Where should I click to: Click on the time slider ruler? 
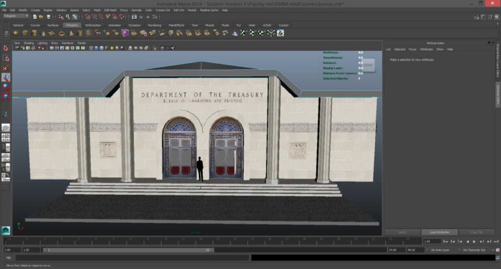pyautogui.click(x=213, y=240)
